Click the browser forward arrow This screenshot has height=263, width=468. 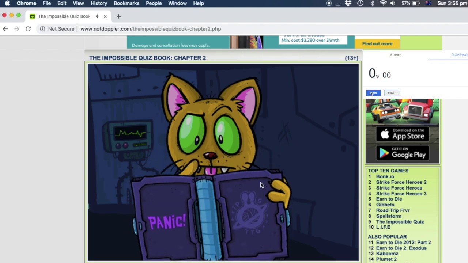tap(17, 29)
